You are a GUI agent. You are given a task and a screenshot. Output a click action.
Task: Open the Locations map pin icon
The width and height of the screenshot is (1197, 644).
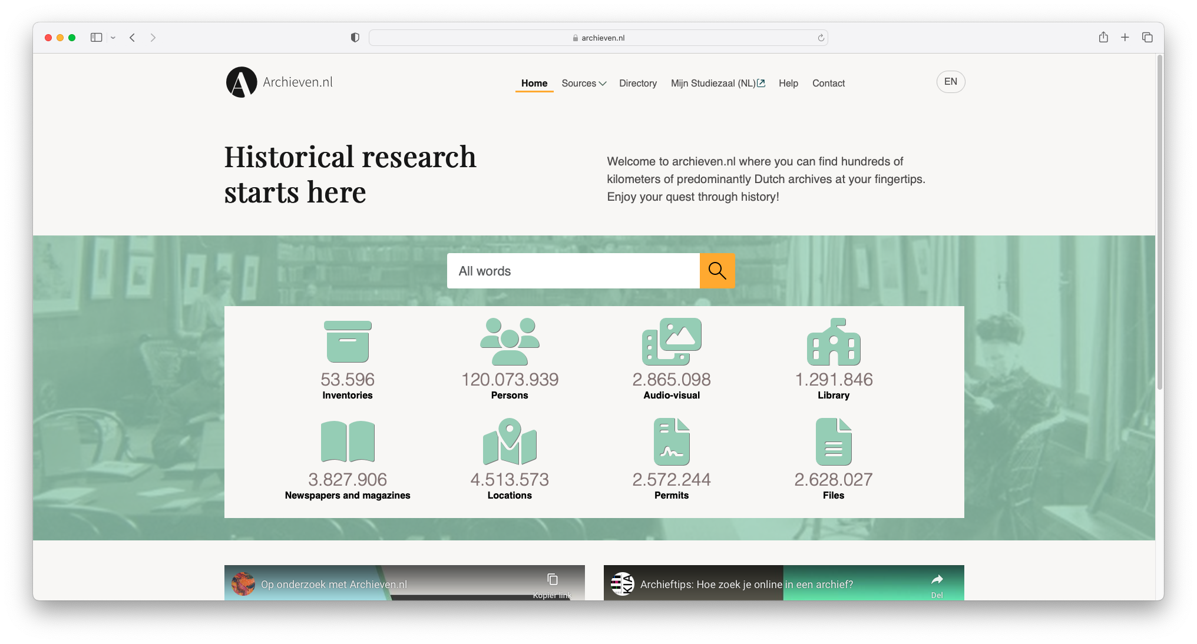tap(510, 441)
